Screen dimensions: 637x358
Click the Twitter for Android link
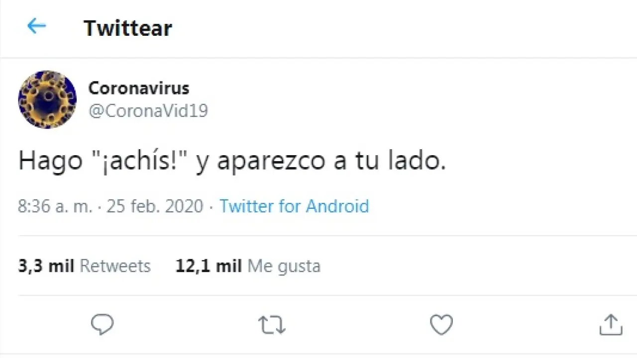[294, 206]
